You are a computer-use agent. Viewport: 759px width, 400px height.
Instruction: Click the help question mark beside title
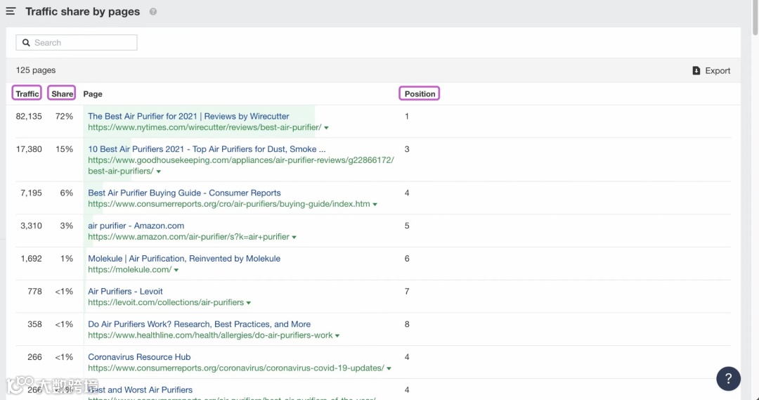[153, 12]
